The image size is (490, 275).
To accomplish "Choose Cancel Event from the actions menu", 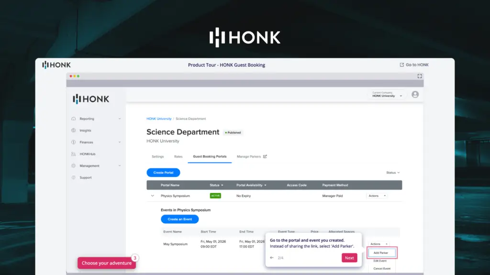I will tap(382, 268).
